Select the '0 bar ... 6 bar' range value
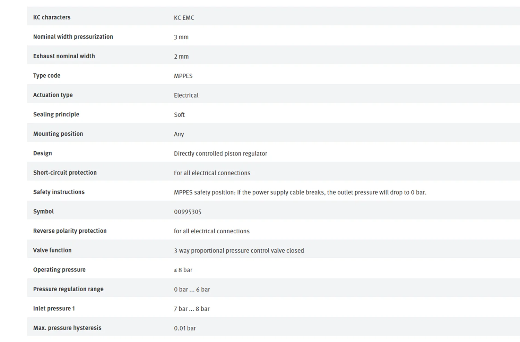Viewport: 520px width, 342px height. click(192, 290)
